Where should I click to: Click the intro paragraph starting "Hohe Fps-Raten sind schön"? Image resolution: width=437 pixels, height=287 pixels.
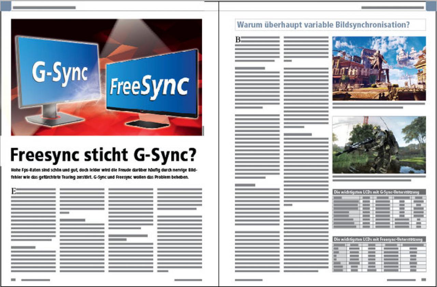tap(104, 174)
